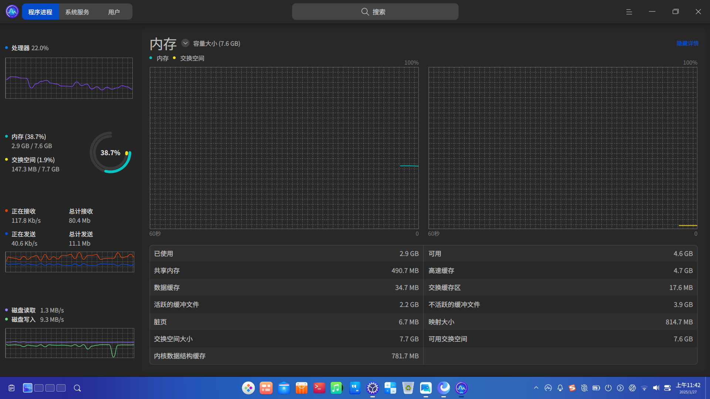Open the 磁盘读取 disk entry
Screen dimensions: 710x399
click(34, 310)
